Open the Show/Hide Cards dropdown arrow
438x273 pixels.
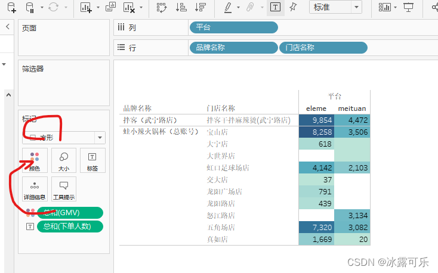pos(395,7)
